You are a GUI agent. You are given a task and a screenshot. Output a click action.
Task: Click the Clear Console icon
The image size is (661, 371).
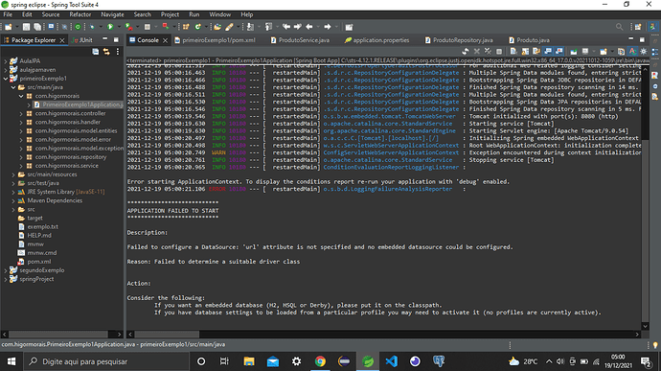[x=513, y=51]
